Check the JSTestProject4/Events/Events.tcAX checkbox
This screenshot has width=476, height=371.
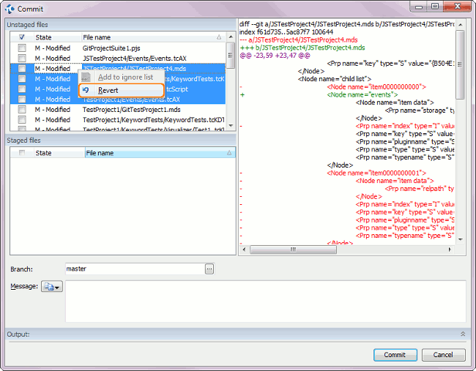[x=22, y=58]
